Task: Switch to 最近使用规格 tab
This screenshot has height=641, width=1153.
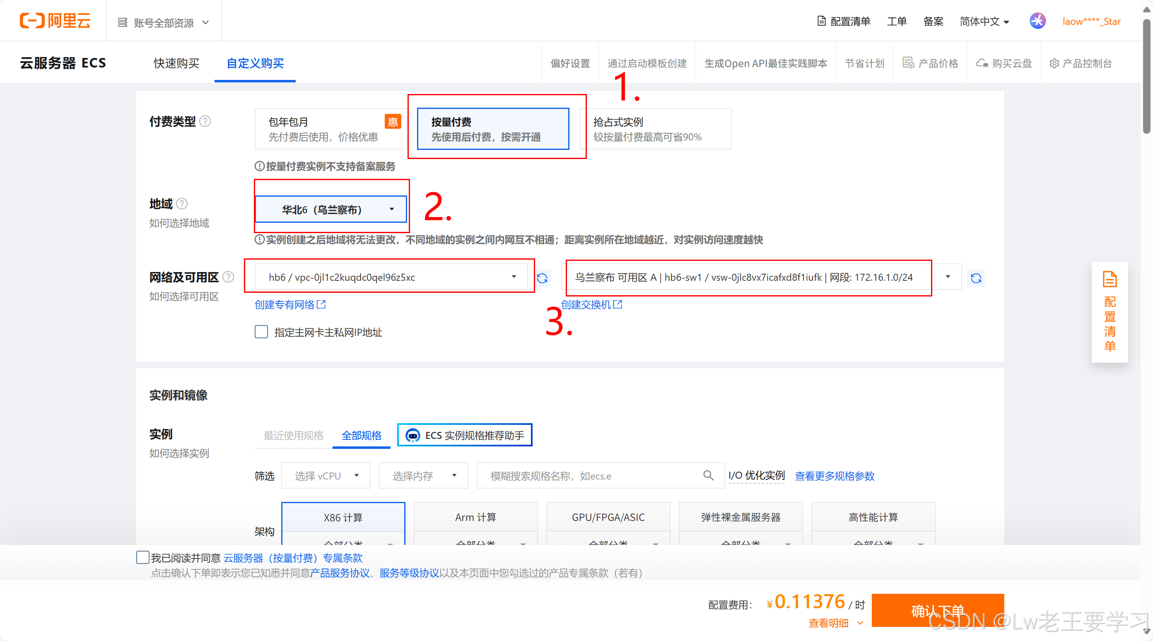Action: coord(293,436)
